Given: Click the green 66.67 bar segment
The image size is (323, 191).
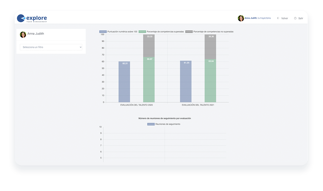Looking at the screenshot, I should (149, 80).
